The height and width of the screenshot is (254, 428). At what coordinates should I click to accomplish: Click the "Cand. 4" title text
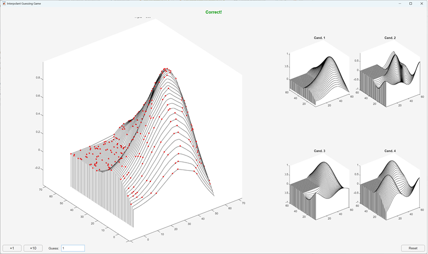(390, 151)
